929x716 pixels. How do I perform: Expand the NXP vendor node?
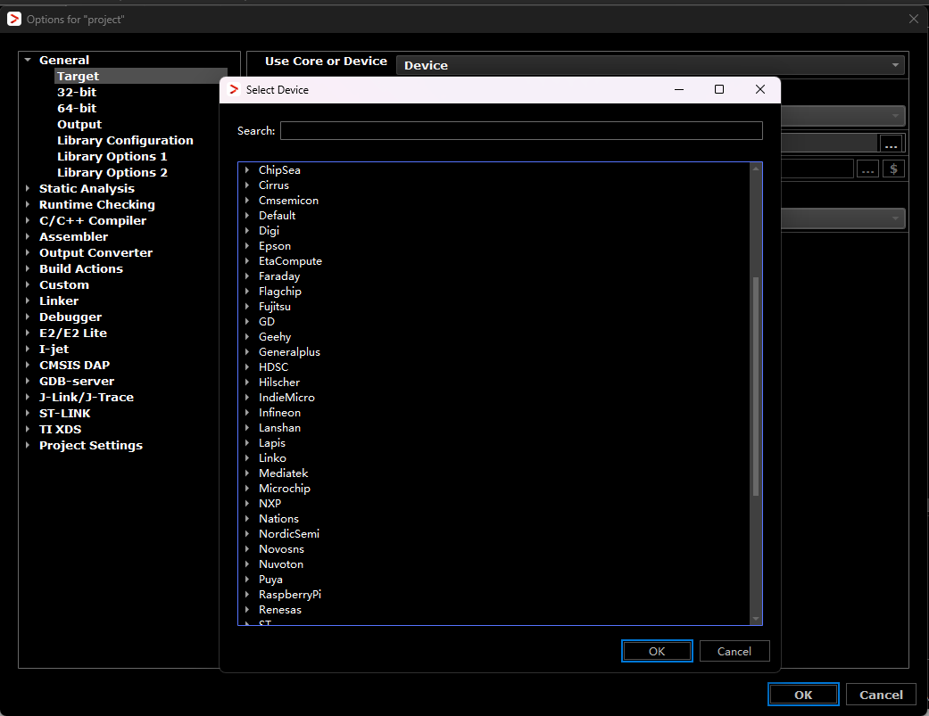(x=247, y=503)
